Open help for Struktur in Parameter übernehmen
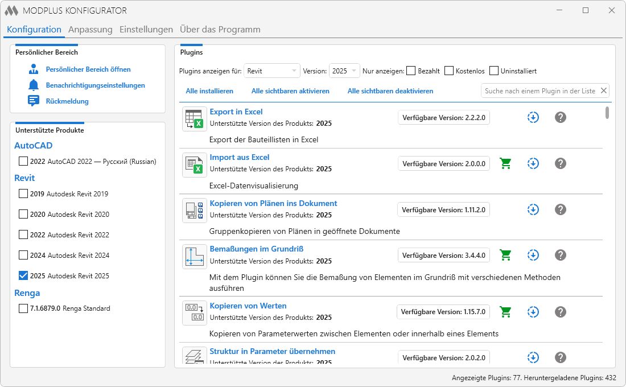The image size is (626, 387). (x=561, y=357)
